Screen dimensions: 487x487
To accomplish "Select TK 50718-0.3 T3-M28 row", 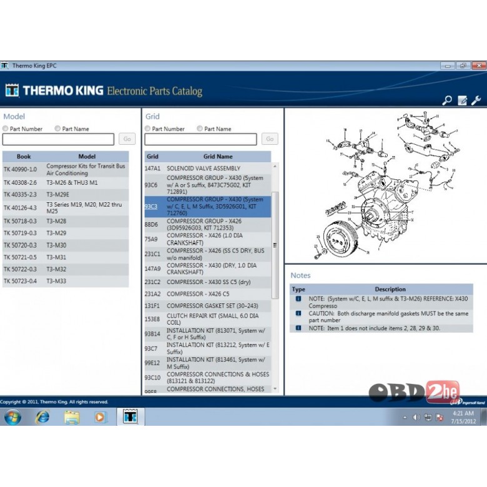I will [x=66, y=221].
